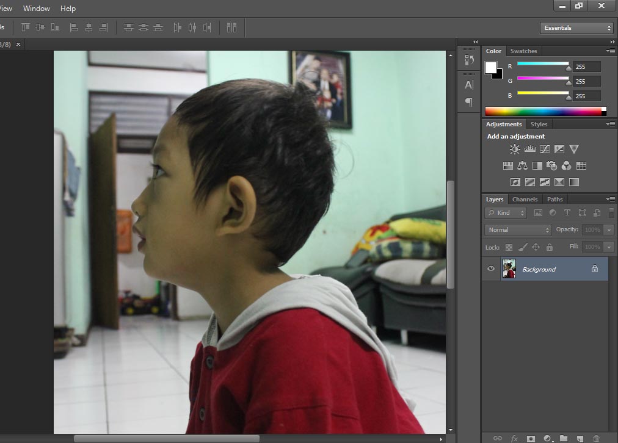This screenshot has height=443, width=618.
Task: Delete the layer using the trash icon
Action: [x=597, y=438]
